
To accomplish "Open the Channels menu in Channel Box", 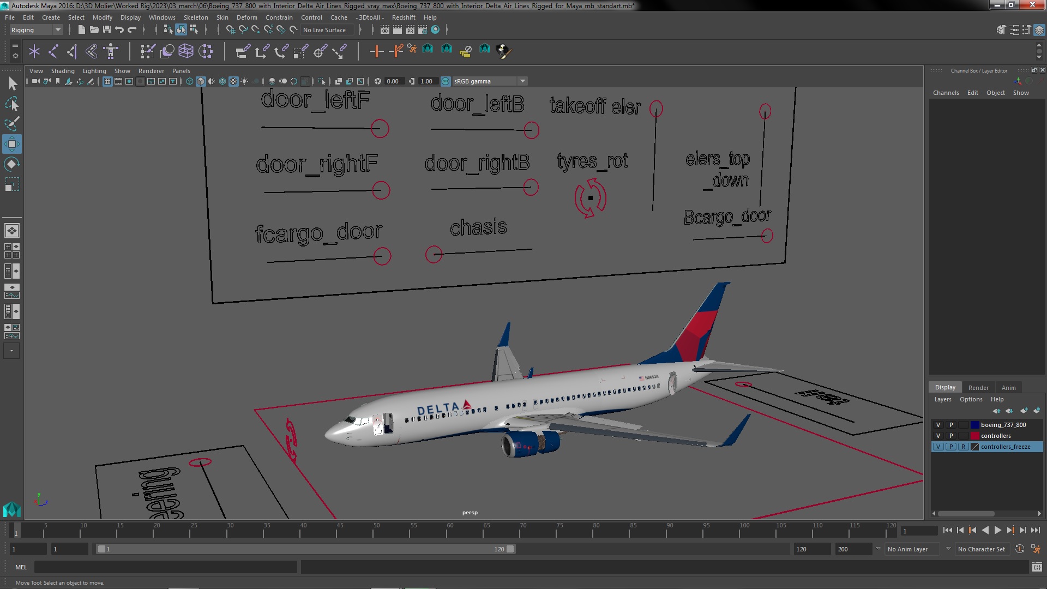I will (x=946, y=93).
